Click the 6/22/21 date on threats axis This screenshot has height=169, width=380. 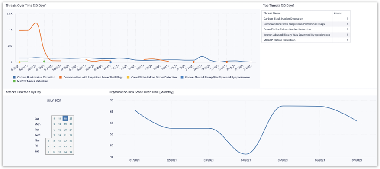(x=32, y=67)
